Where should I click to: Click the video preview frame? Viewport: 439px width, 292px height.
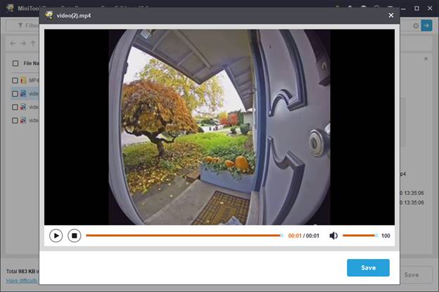pyautogui.click(x=220, y=127)
